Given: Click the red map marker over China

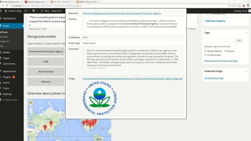Looking at the screenshot, I should tap(51, 123).
